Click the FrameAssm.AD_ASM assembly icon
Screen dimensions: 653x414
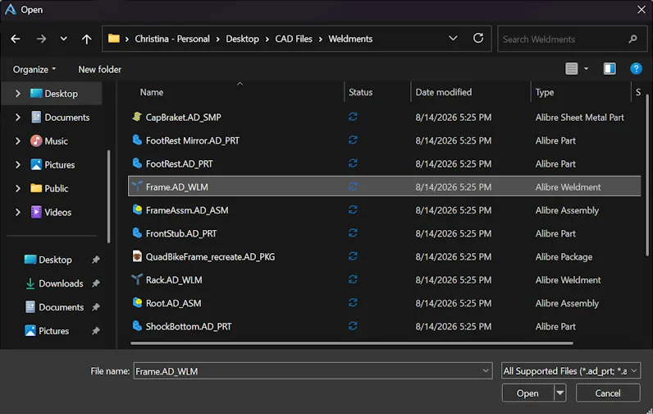coord(137,209)
